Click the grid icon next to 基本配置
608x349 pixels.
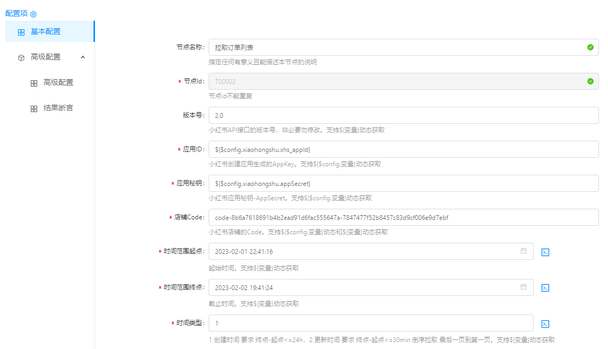(21, 32)
